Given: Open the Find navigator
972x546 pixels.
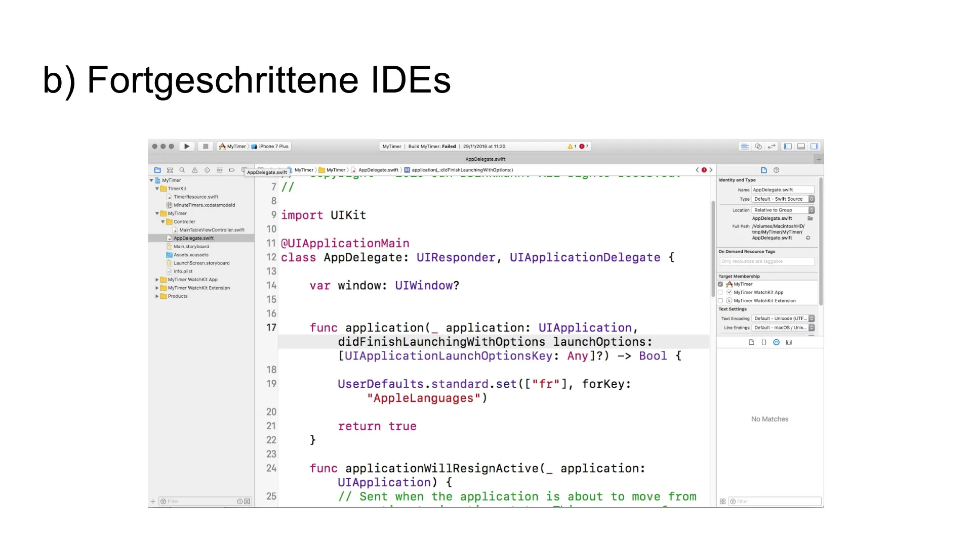Looking at the screenshot, I should click(x=182, y=170).
